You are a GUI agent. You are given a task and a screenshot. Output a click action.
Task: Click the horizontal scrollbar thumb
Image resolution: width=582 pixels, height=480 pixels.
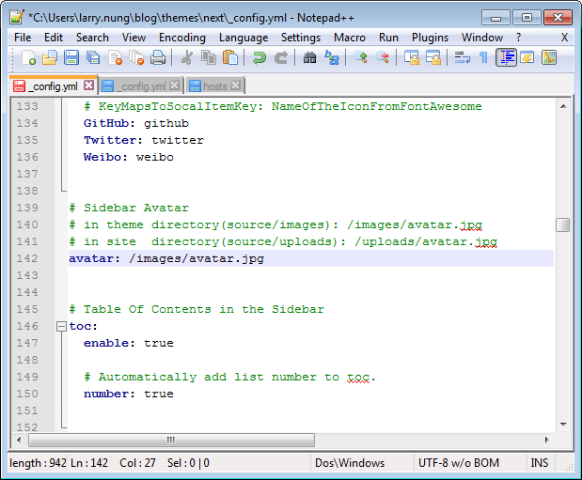tap(171, 440)
